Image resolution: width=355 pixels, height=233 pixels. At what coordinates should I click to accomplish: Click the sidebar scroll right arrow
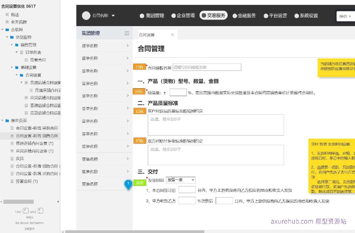58,202
